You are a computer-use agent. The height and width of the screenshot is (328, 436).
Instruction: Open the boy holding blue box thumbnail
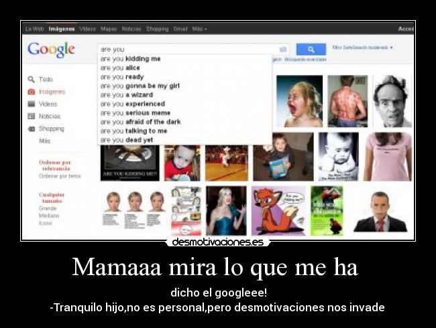click(x=283, y=157)
